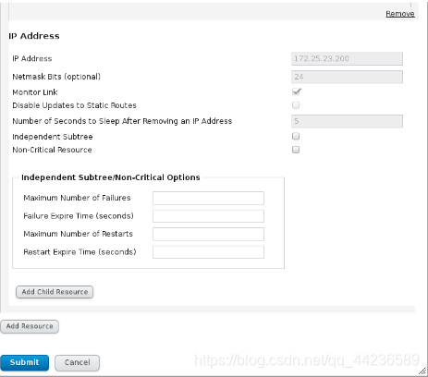Click the Remove link
The height and width of the screenshot is (377, 428).
(x=400, y=14)
